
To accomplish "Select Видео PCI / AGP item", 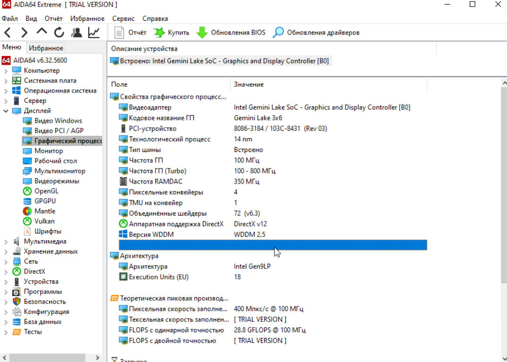I will [59, 131].
